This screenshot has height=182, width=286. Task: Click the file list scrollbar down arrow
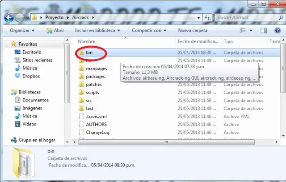[283, 136]
